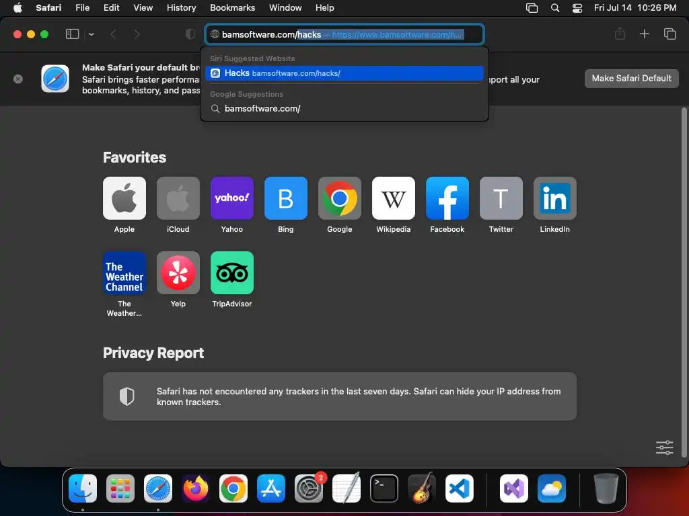Open the Apple logo menu

pyautogui.click(x=17, y=8)
